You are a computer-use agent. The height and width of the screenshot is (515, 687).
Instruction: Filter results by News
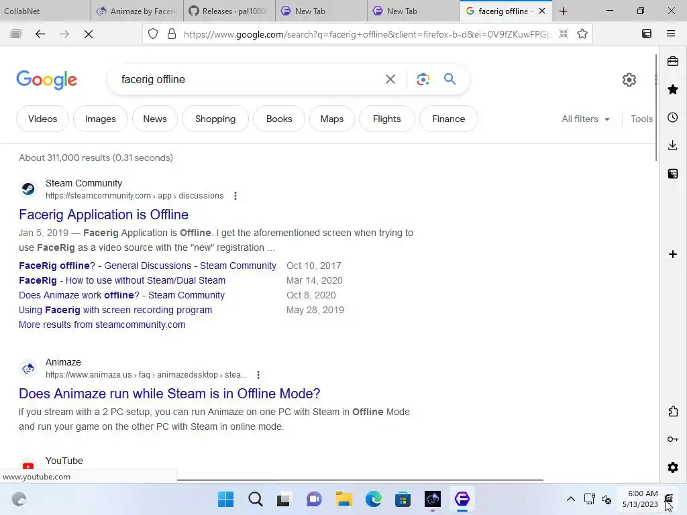coord(155,119)
